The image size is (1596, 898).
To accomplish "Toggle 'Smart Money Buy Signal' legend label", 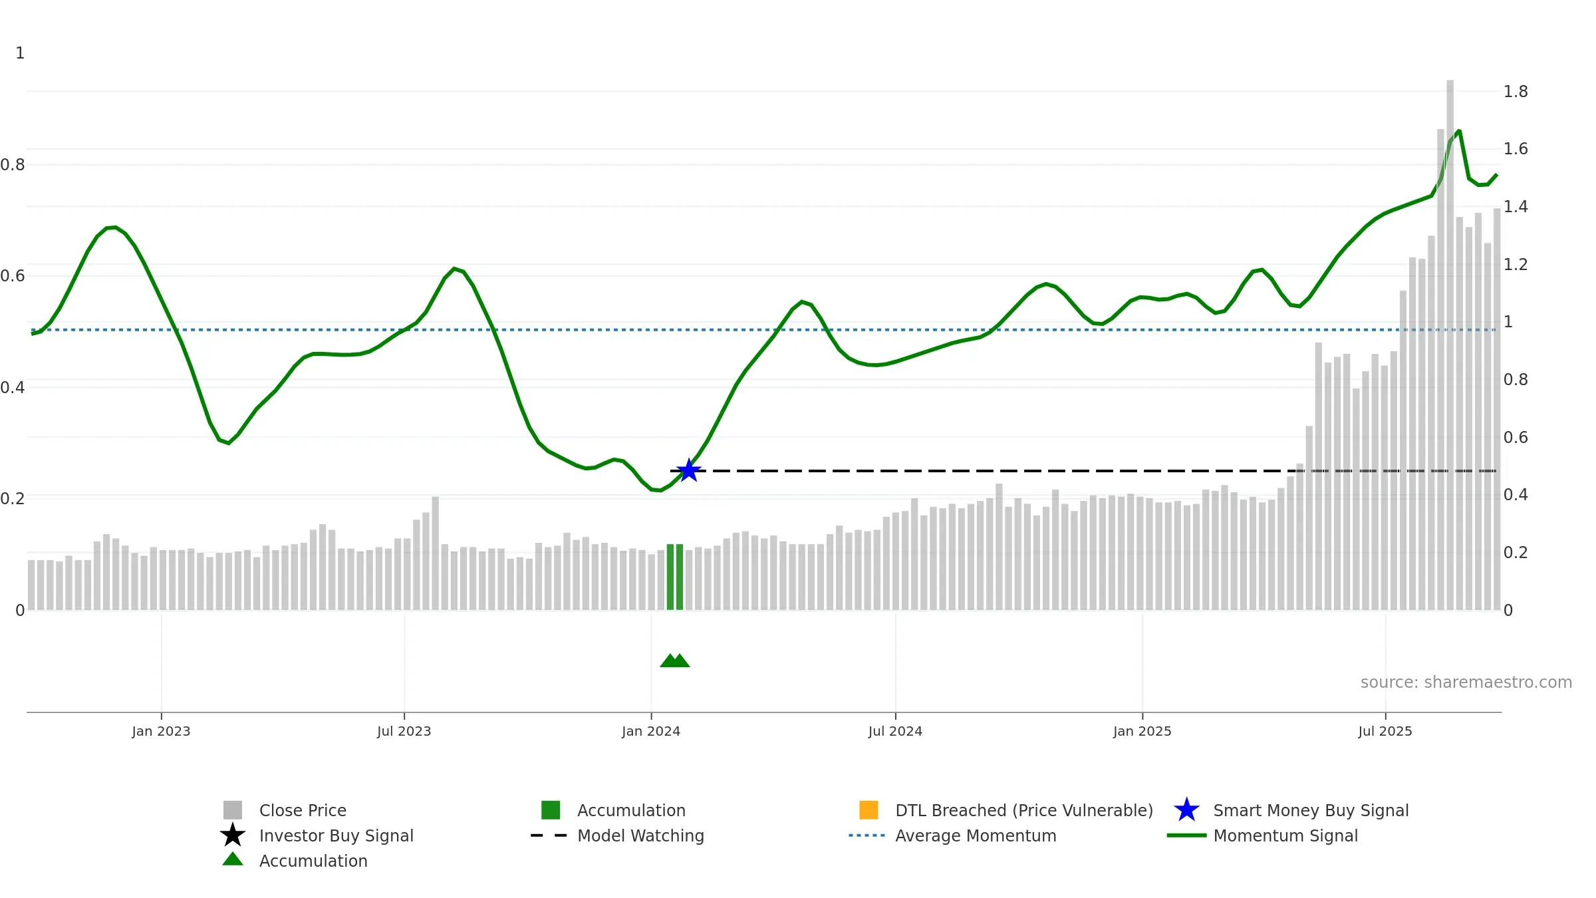I will (1311, 810).
